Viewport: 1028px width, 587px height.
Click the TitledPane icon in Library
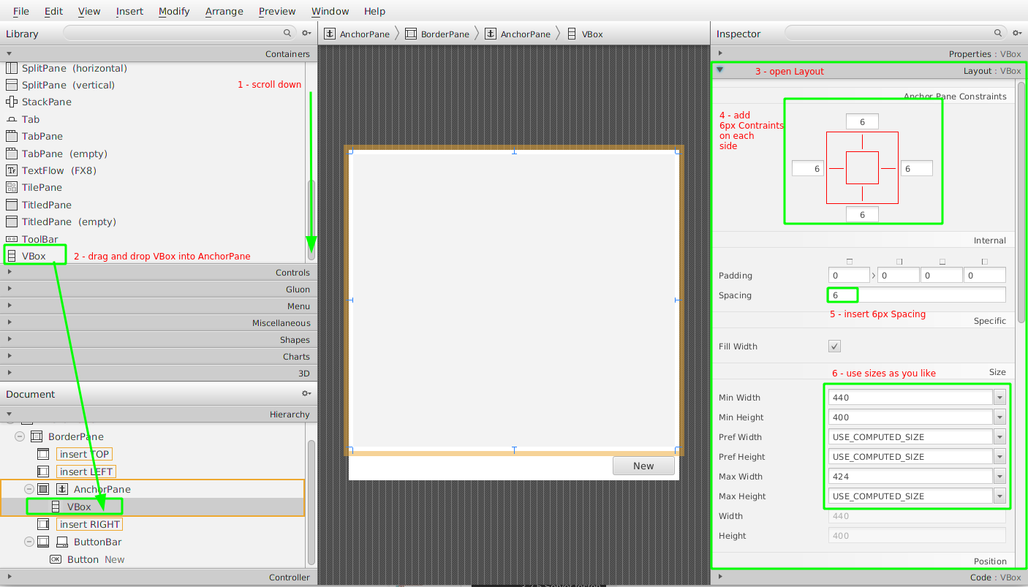pyautogui.click(x=11, y=205)
